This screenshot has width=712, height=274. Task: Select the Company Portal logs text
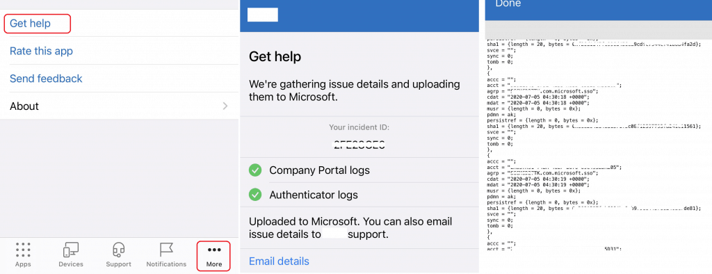pyautogui.click(x=320, y=170)
